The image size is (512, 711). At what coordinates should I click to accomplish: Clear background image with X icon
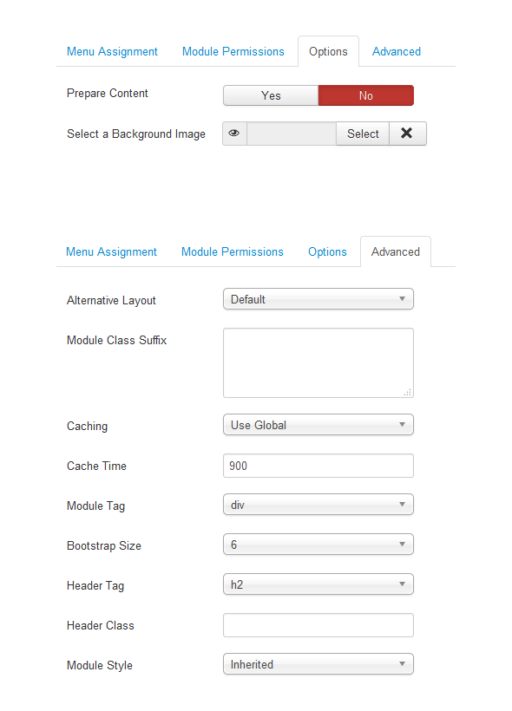(x=407, y=134)
